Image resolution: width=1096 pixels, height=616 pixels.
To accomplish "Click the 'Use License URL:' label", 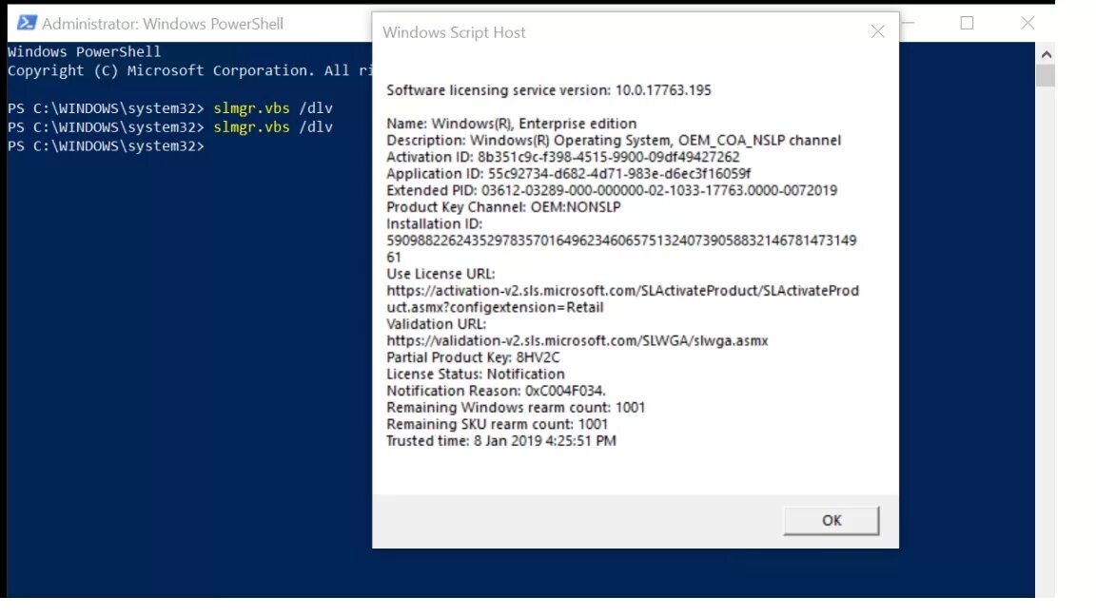I will tap(440, 274).
